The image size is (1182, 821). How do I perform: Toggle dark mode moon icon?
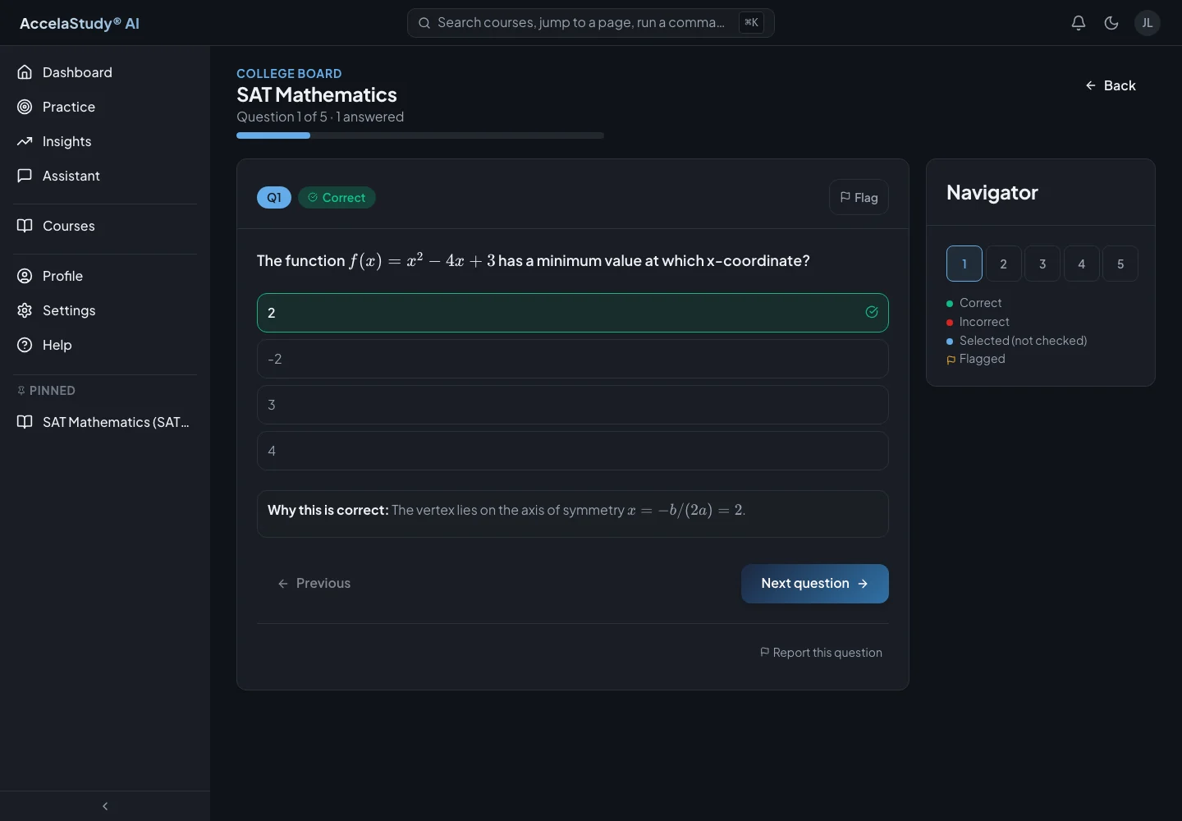pyautogui.click(x=1111, y=23)
